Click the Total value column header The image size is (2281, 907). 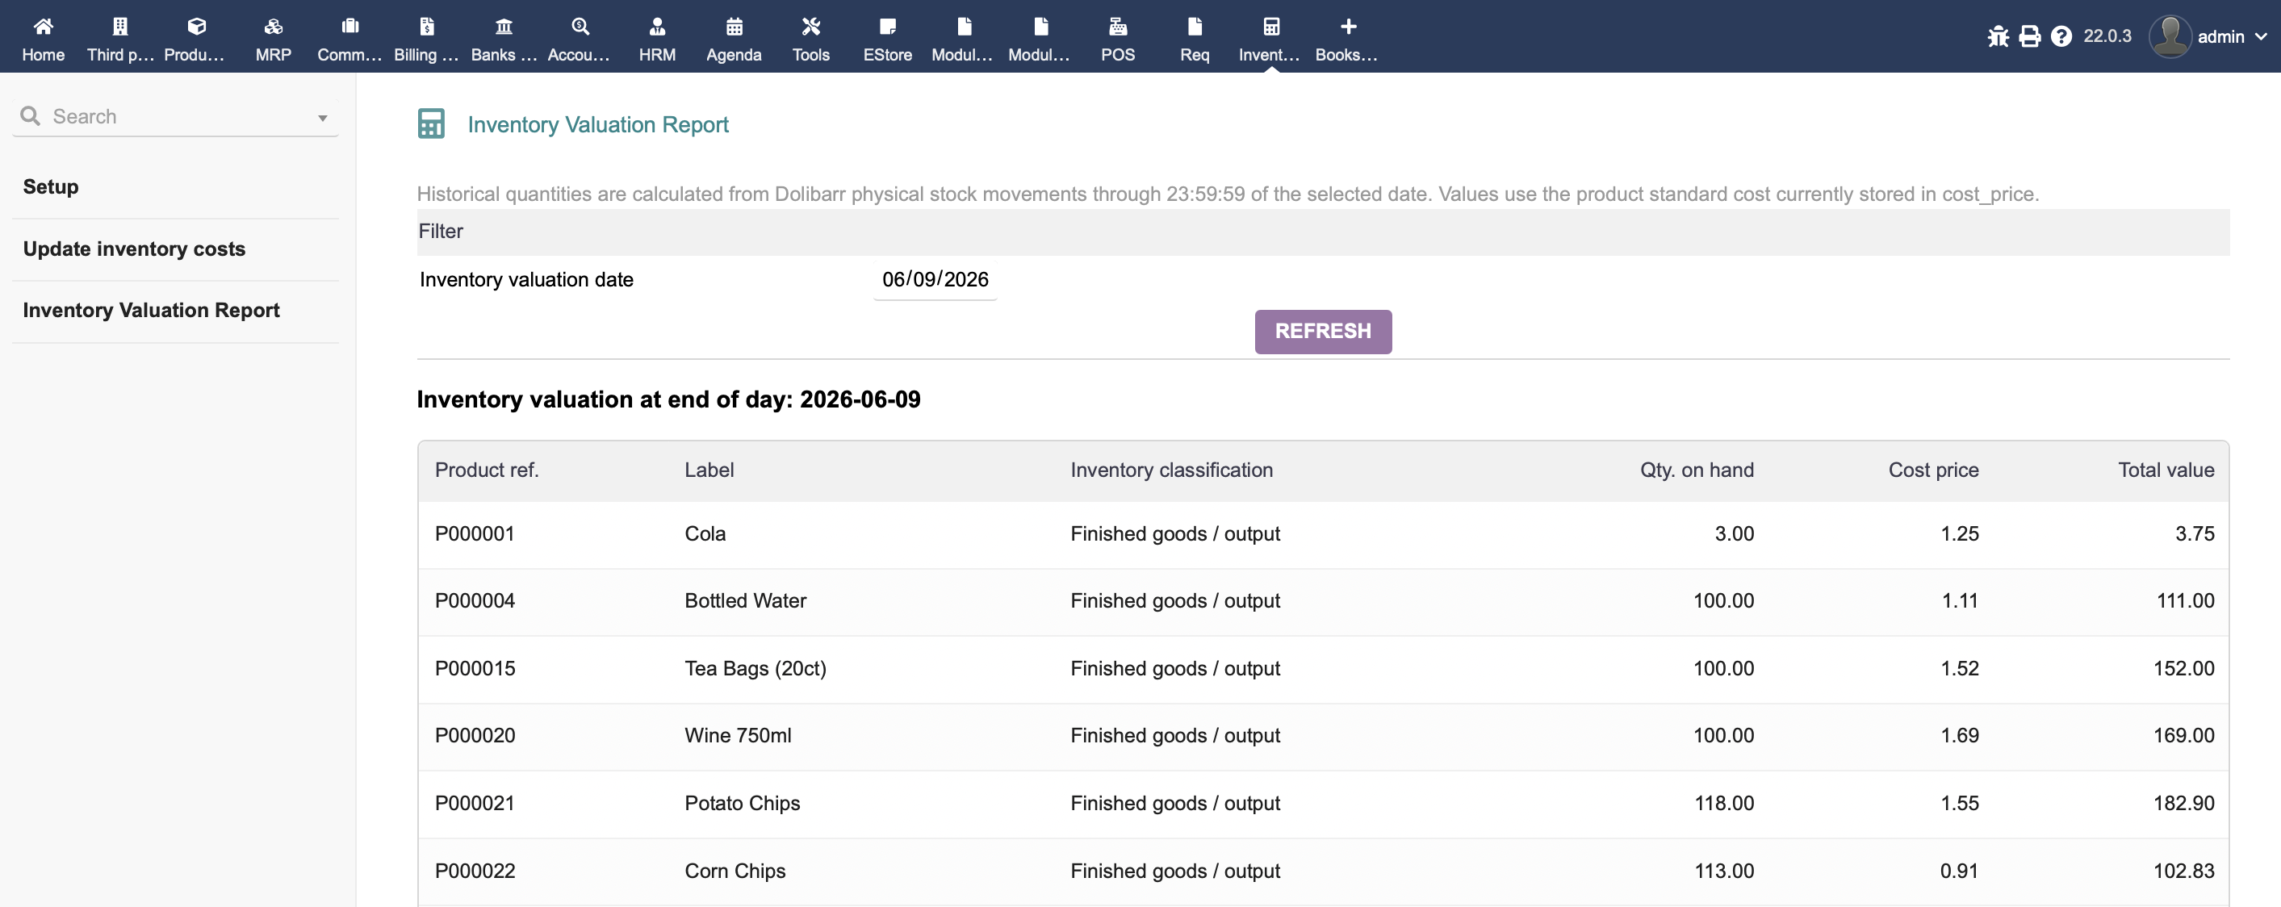(x=2166, y=470)
